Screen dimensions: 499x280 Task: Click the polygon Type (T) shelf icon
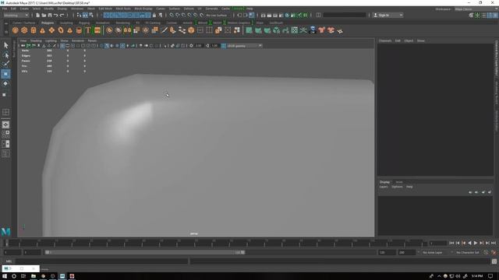[x=88, y=30]
